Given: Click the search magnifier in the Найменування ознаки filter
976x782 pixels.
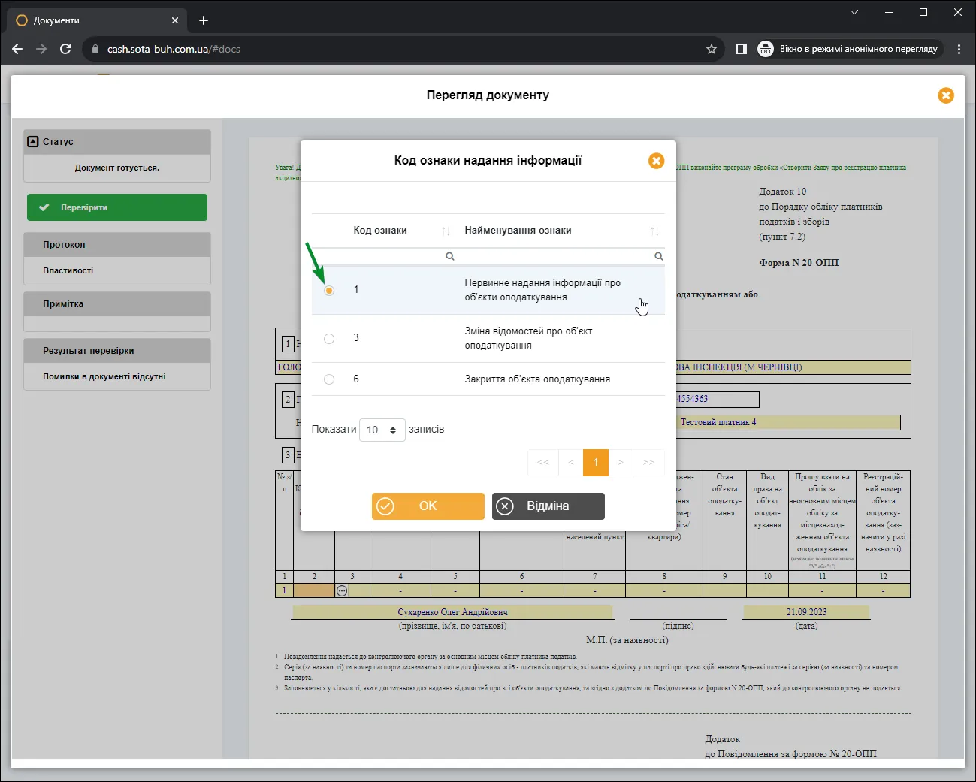Looking at the screenshot, I should 659,256.
